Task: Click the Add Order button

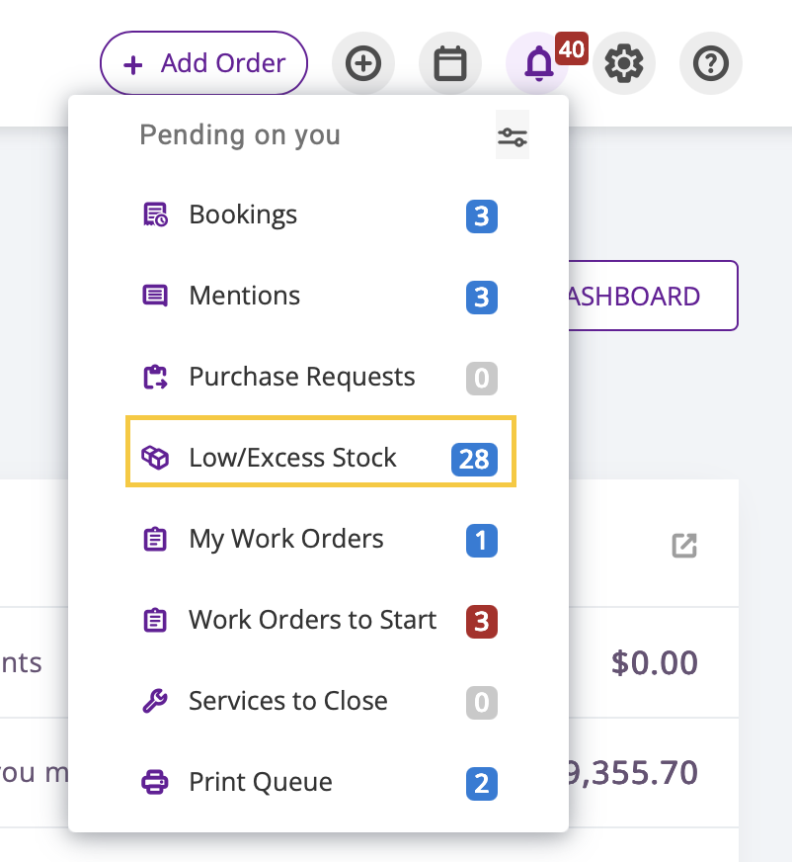Action: tap(203, 63)
